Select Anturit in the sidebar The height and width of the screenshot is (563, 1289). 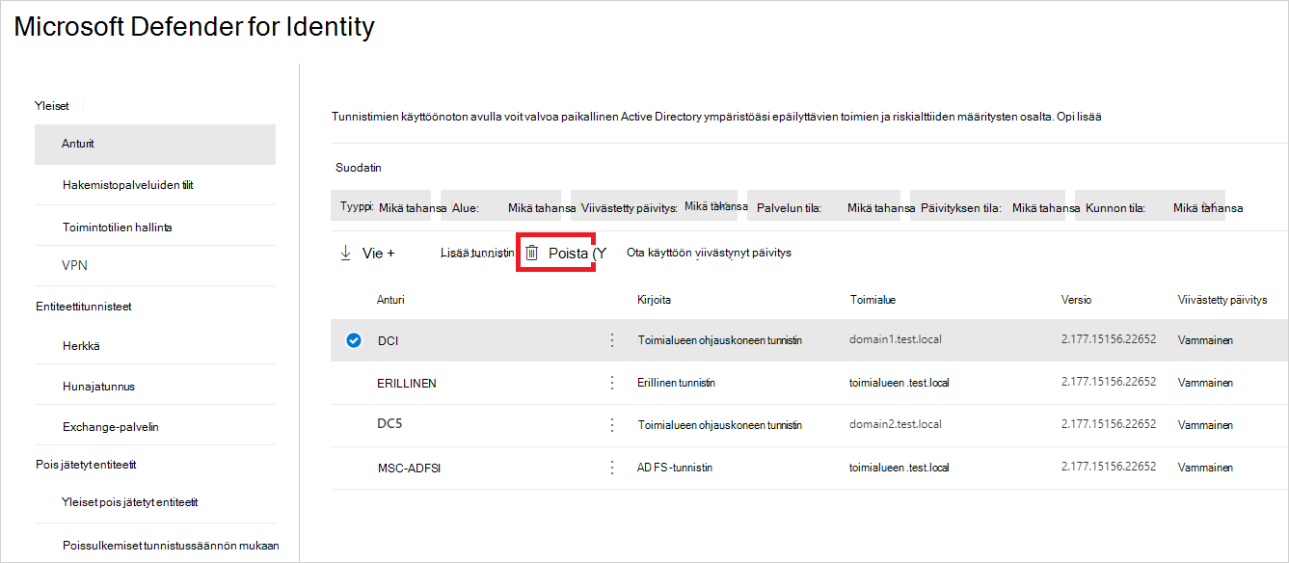(154, 145)
